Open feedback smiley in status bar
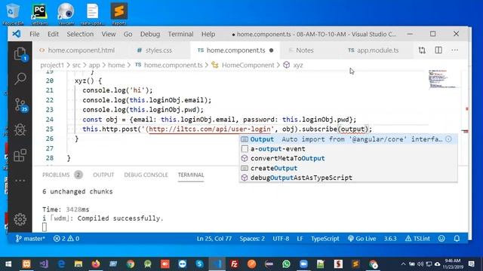The width and height of the screenshot is (483, 271). point(441,239)
